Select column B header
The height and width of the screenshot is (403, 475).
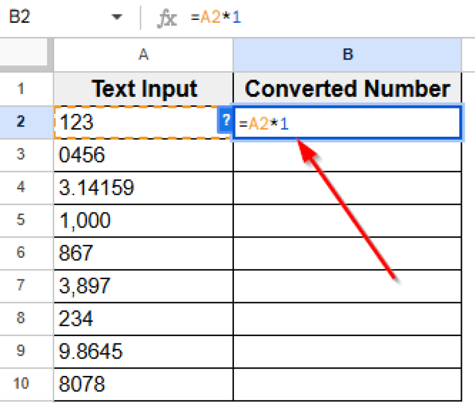(x=347, y=55)
